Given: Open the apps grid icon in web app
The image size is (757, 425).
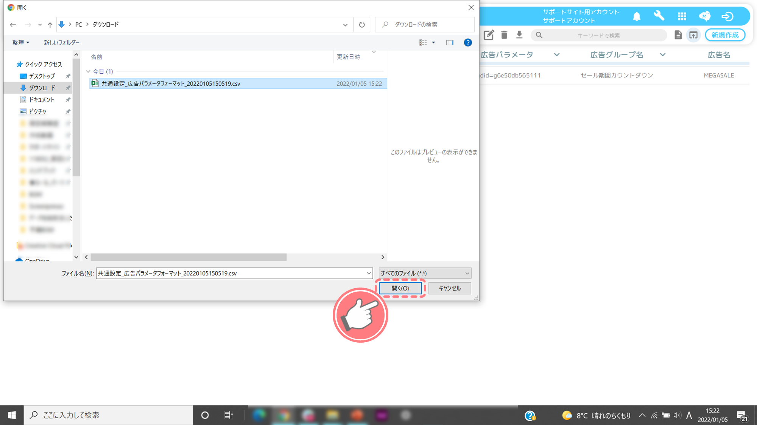Looking at the screenshot, I should coord(682,16).
